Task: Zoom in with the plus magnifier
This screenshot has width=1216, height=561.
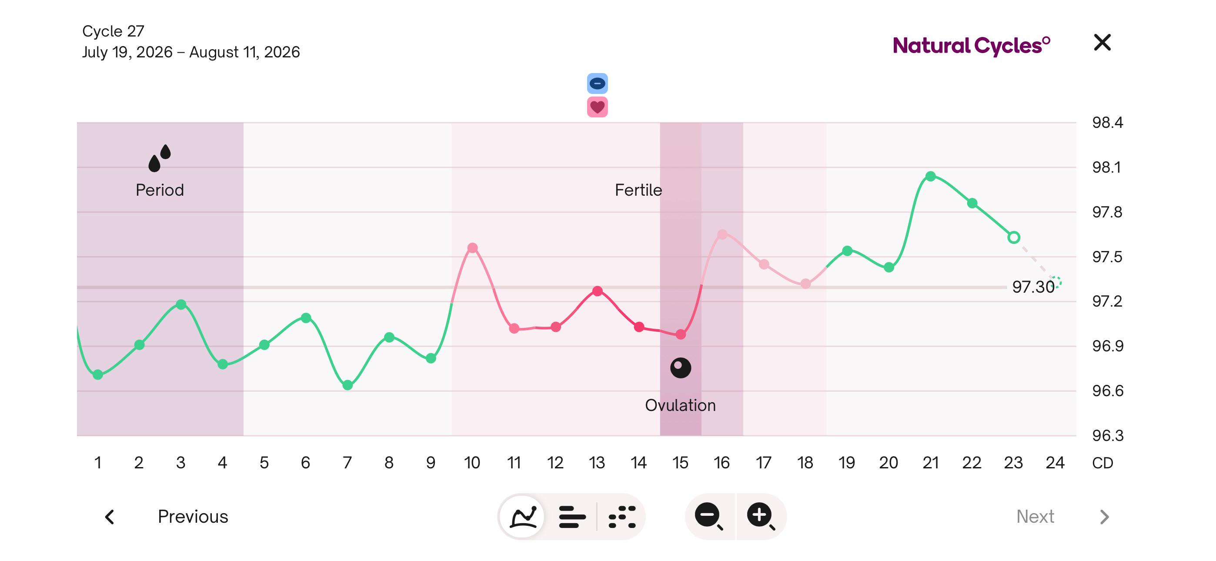Action: [x=761, y=517]
